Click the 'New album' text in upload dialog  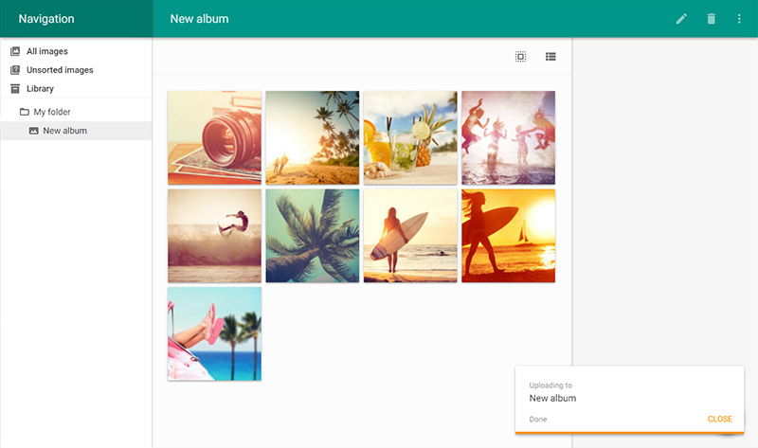pos(552,398)
